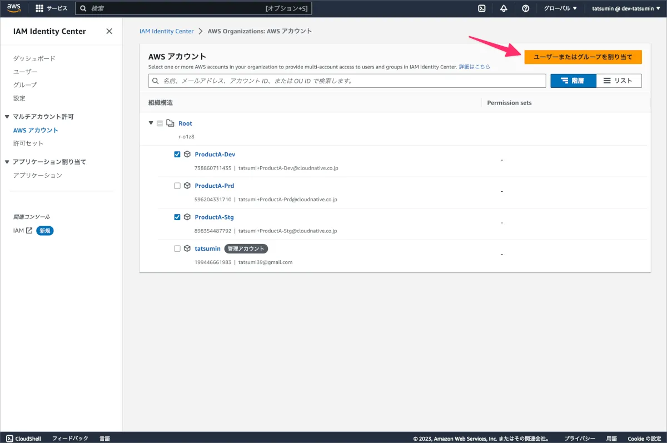Open 用語 link in the footer
The width and height of the screenshot is (667, 443).
pos(611,439)
